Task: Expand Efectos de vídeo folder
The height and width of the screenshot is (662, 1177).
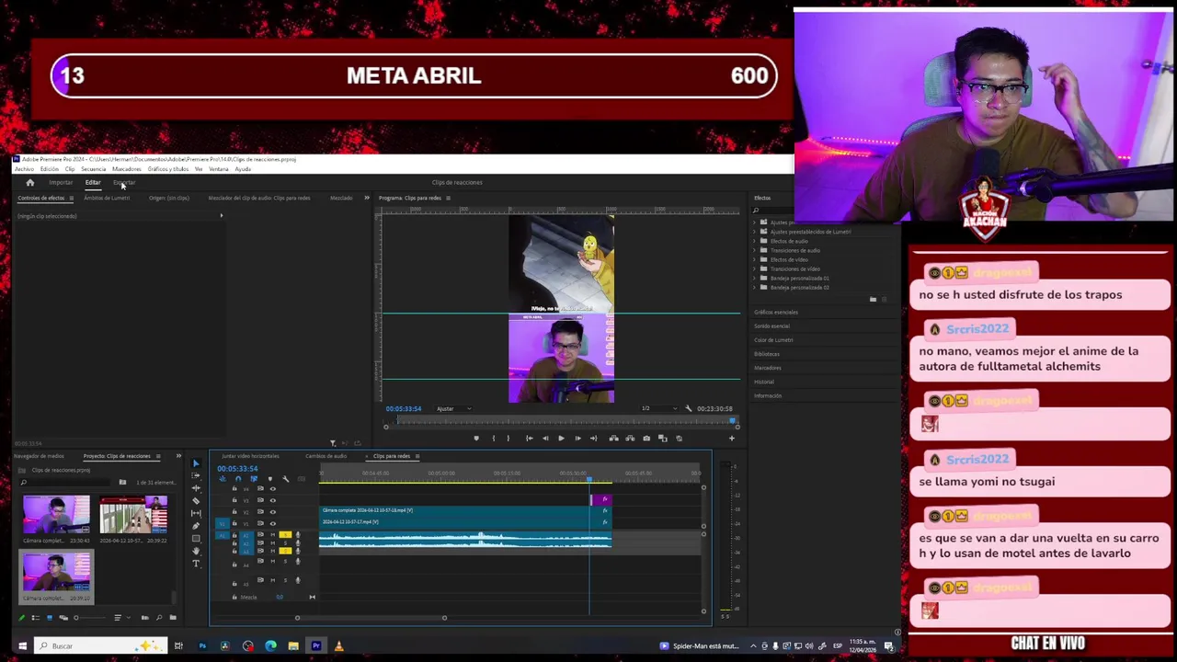Action: pyautogui.click(x=755, y=259)
